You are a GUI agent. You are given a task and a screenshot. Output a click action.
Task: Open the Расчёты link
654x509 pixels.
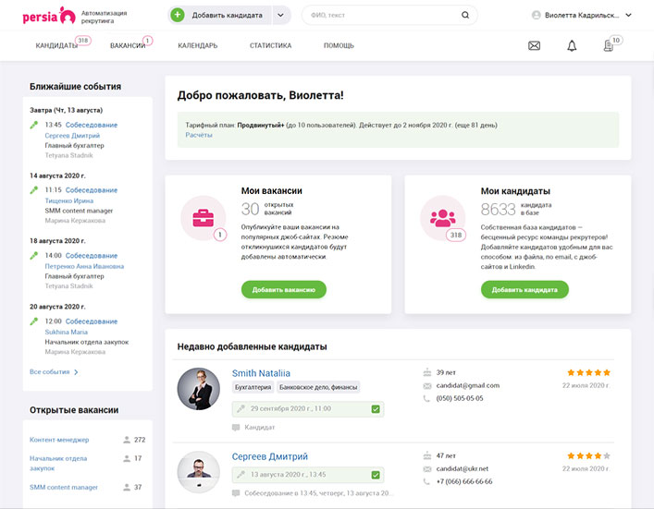199,135
